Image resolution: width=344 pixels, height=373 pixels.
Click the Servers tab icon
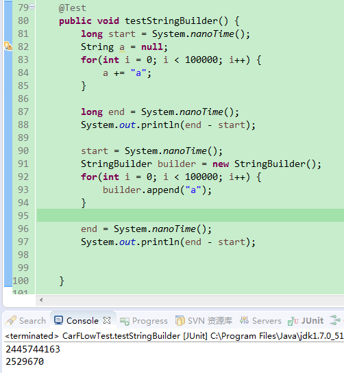(244, 320)
